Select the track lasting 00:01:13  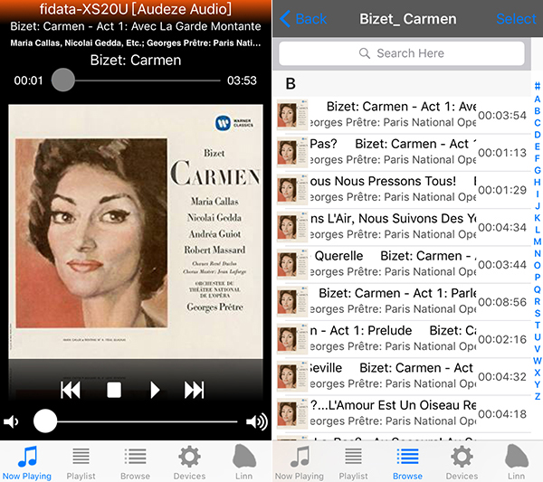pyautogui.click(x=404, y=152)
